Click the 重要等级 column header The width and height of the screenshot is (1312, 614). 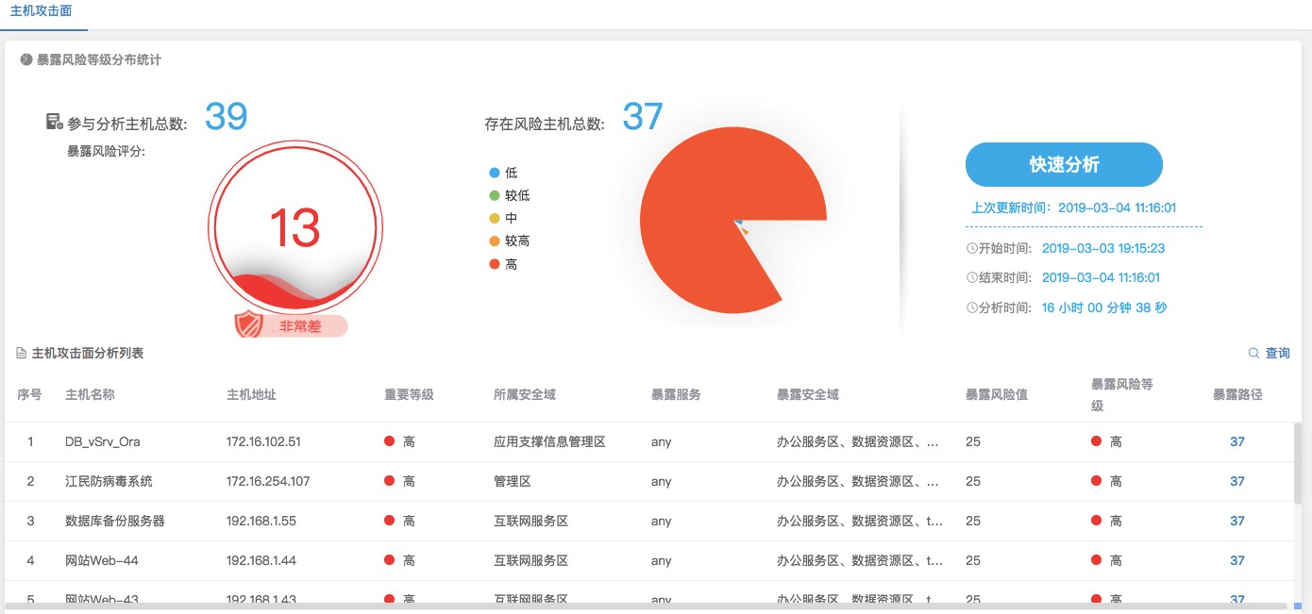click(x=409, y=394)
